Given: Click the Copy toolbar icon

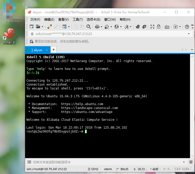Looking at the screenshot, I should tap(76, 27).
